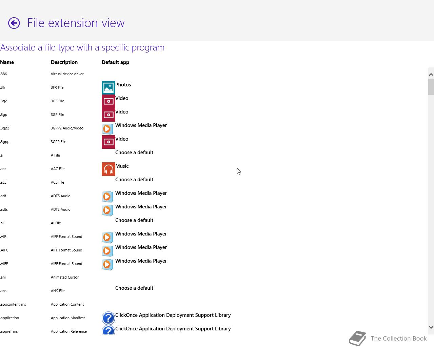Select the .ani extension name
This screenshot has width=434, height=347.
click(x=3, y=277)
